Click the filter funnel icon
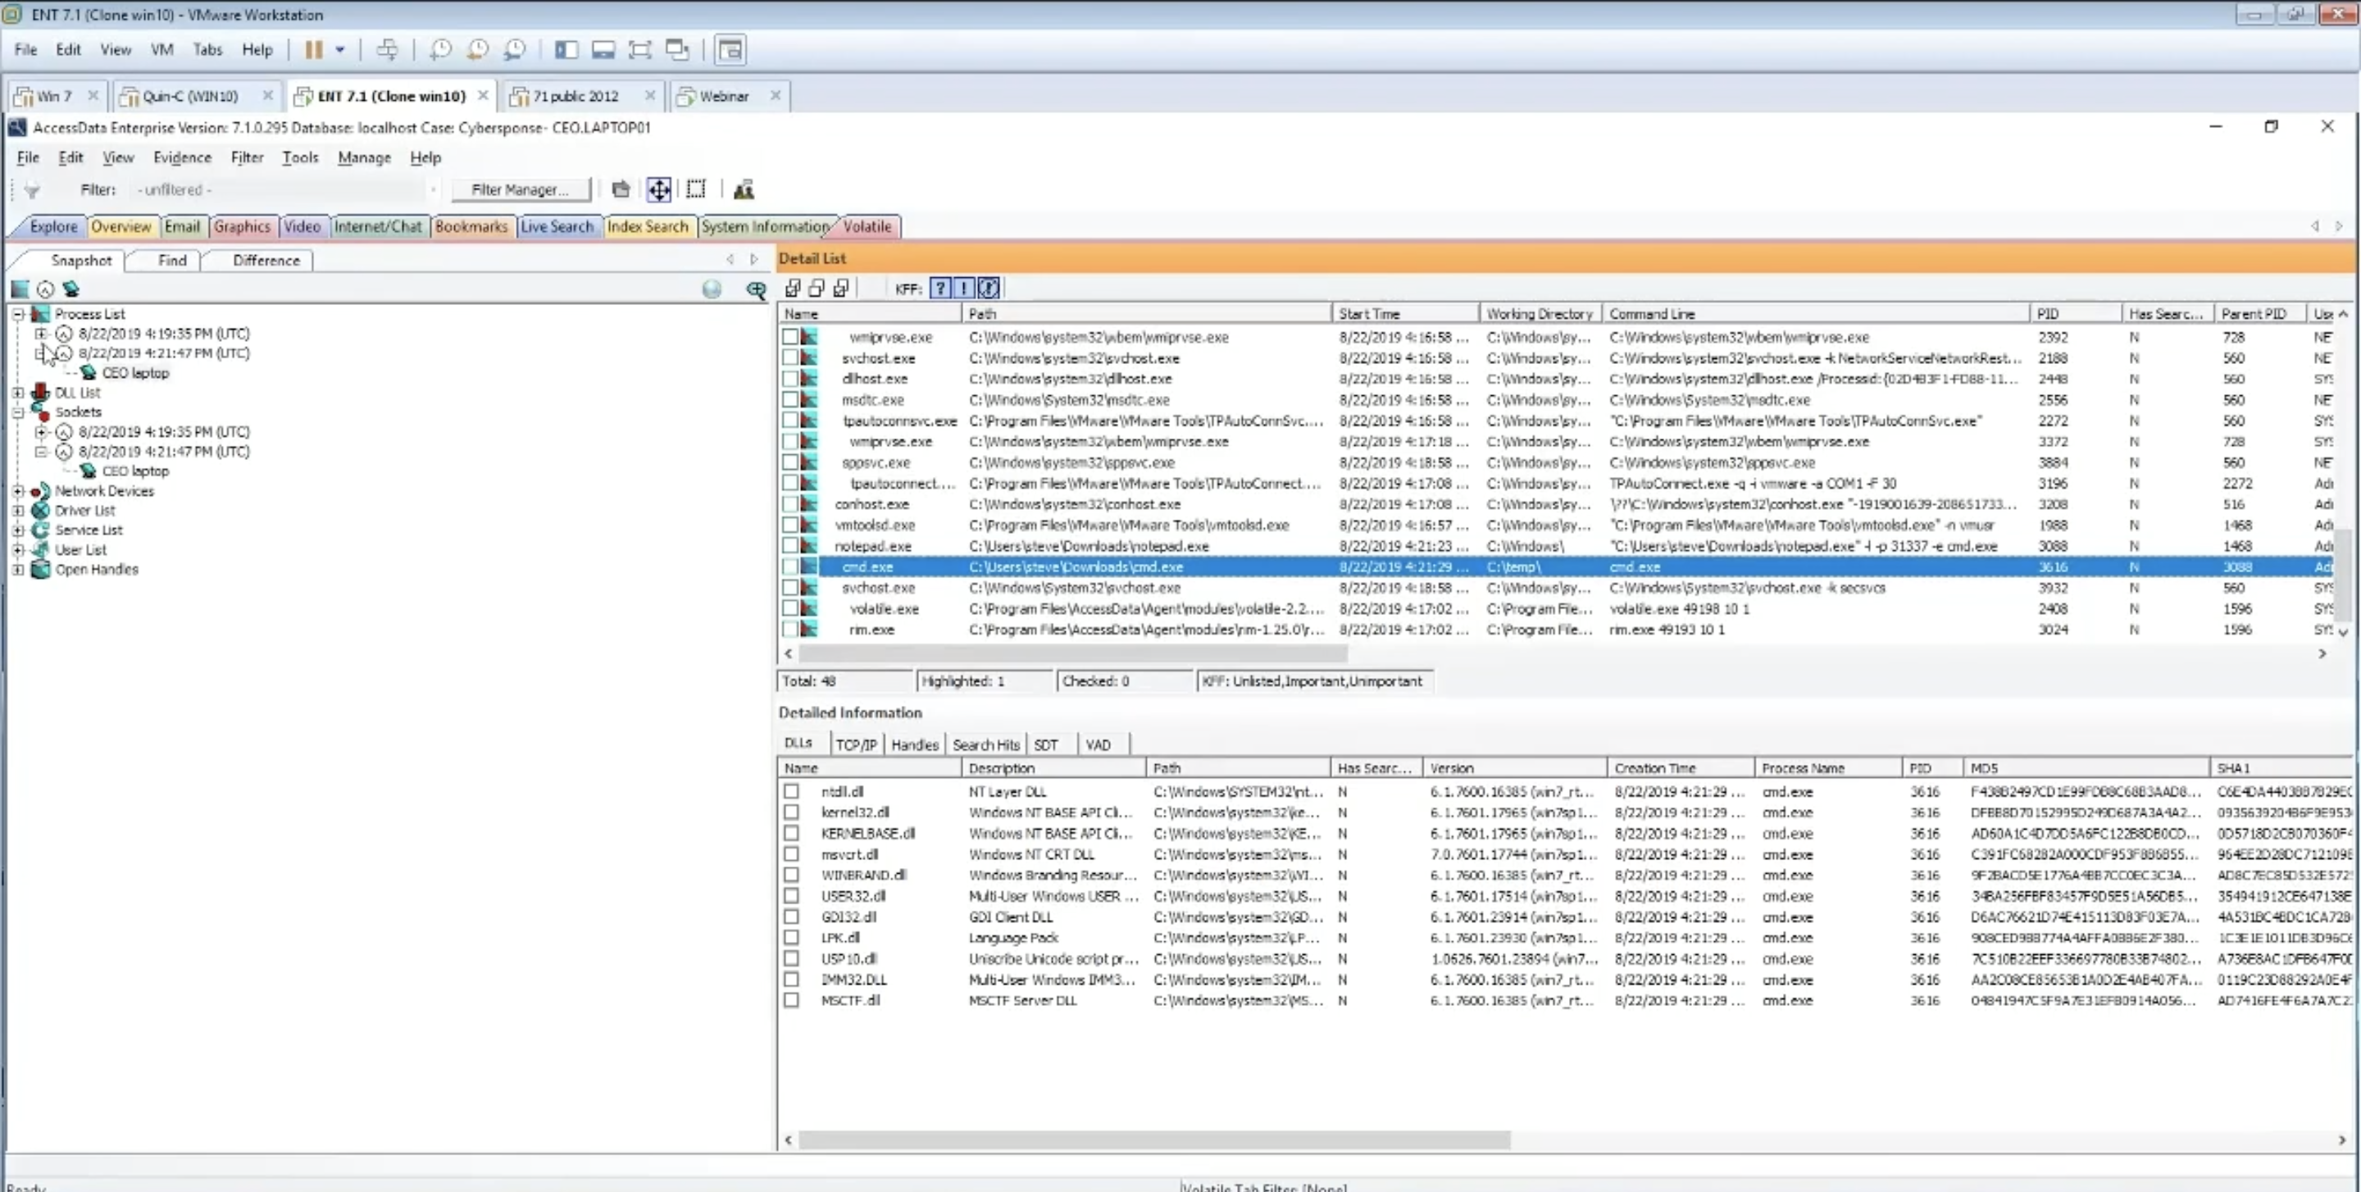The height and width of the screenshot is (1192, 2361). pyautogui.click(x=32, y=189)
